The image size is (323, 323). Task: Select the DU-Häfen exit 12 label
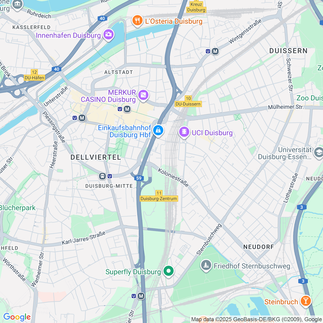pyautogui.click(x=35, y=75)
